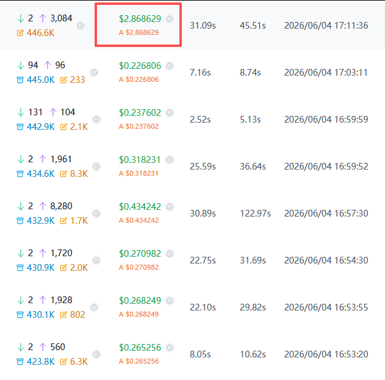The height and width of the screenshot is (380, 385).
Task: Click the 7.16s latency value
Action: click(x=200, y=73)
